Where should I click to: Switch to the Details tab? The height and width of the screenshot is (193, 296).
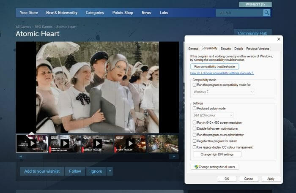(238, 49)
